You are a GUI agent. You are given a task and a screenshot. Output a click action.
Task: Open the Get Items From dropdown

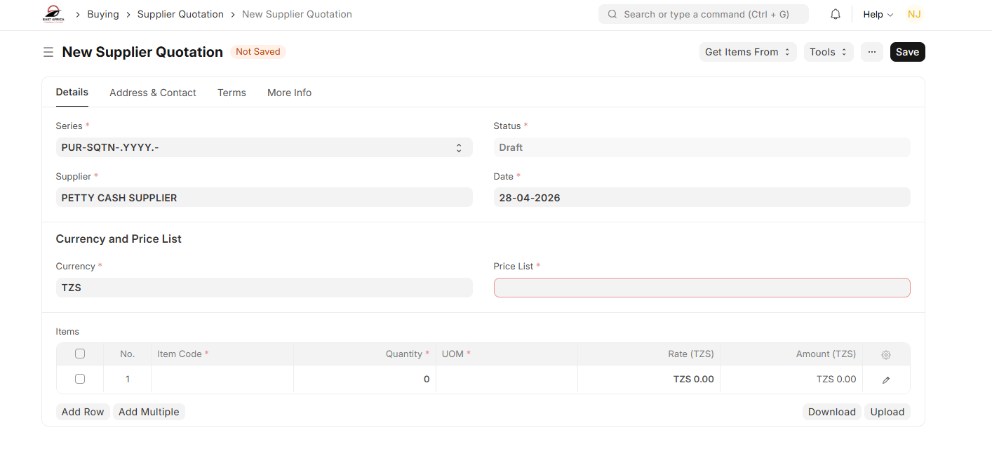click(748, 52)
